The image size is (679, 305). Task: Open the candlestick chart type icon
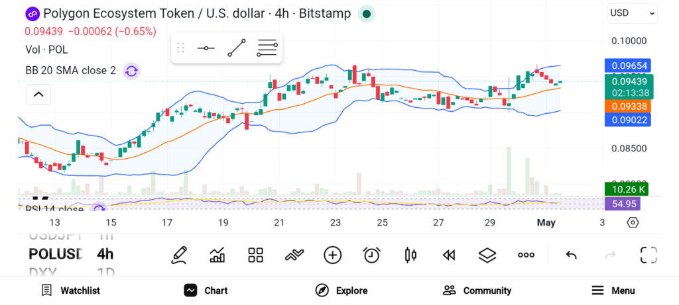click(410, 255)
